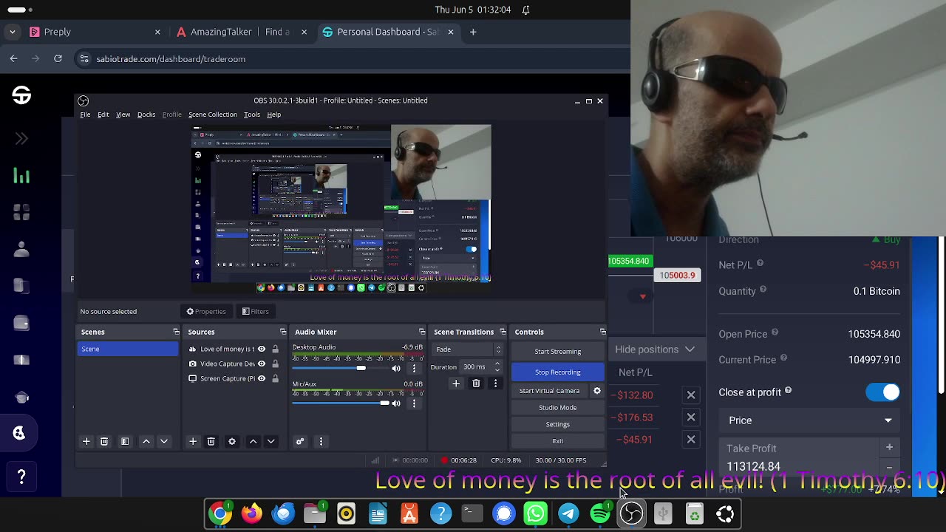Viewport: 946px width, 532px height.
Task: Open advanced audio properties gears icon
Action: click(x=300, y=441)
